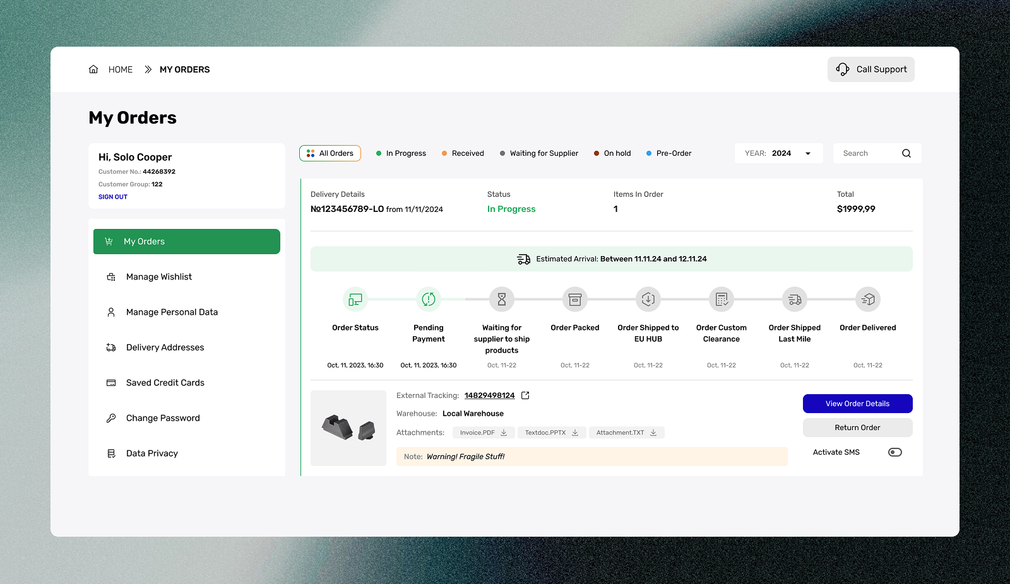1010x584 pixels.
Task: Open external tracking in new window icon
Action: point(526,395)
